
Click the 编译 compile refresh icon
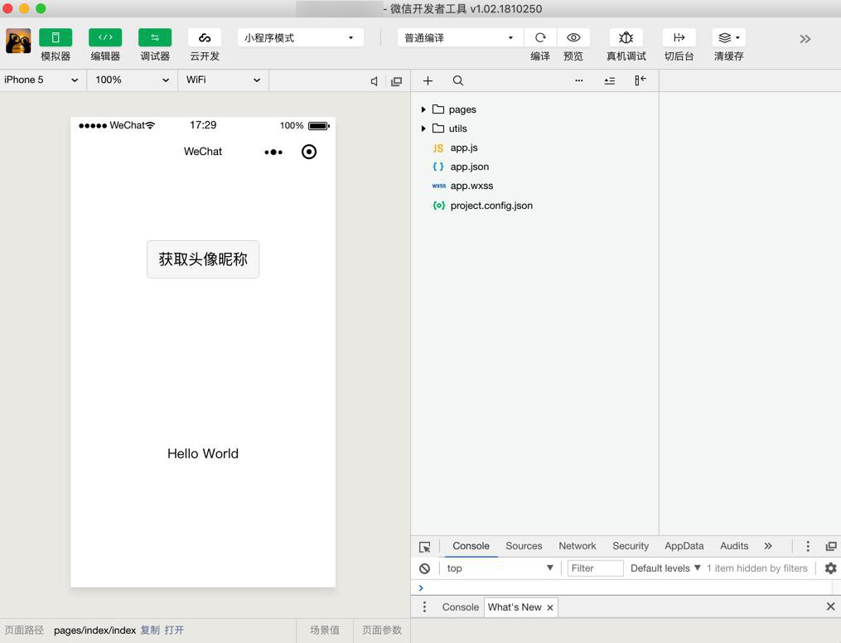(x=540, y=37)
